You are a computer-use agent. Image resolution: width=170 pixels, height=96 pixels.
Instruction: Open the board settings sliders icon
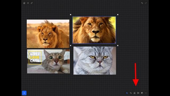tap(28, 3)
